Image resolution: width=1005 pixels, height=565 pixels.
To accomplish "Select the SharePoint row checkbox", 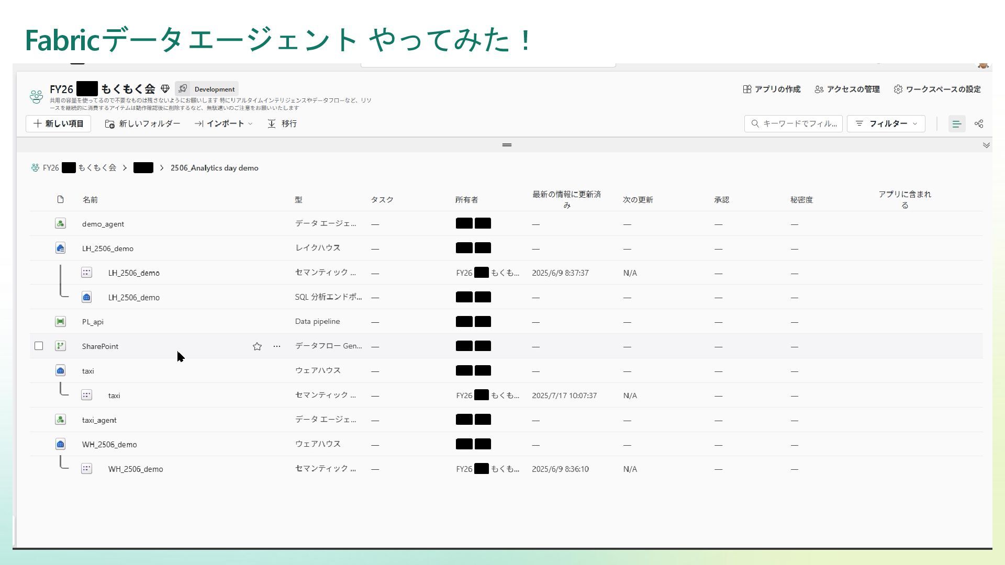I will pyautogui.click(x=39, y=346).
